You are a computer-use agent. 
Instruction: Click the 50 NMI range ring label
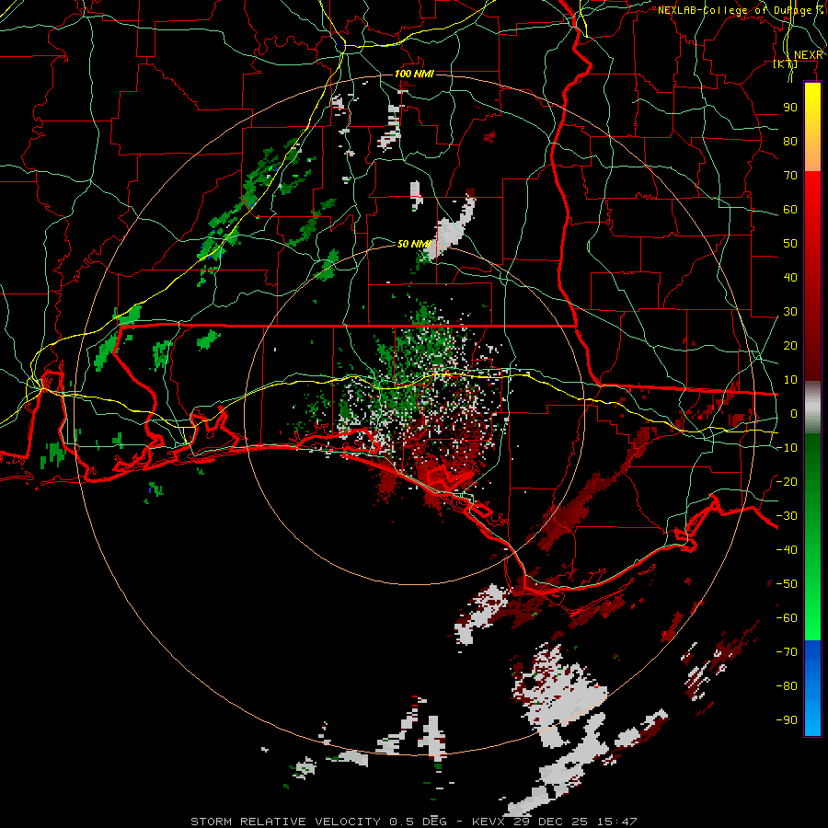pos(414,244)
